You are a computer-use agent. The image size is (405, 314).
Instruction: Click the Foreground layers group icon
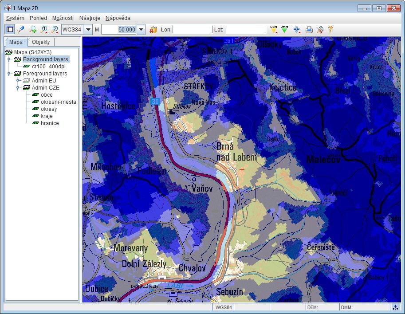(x=18, y=74)
